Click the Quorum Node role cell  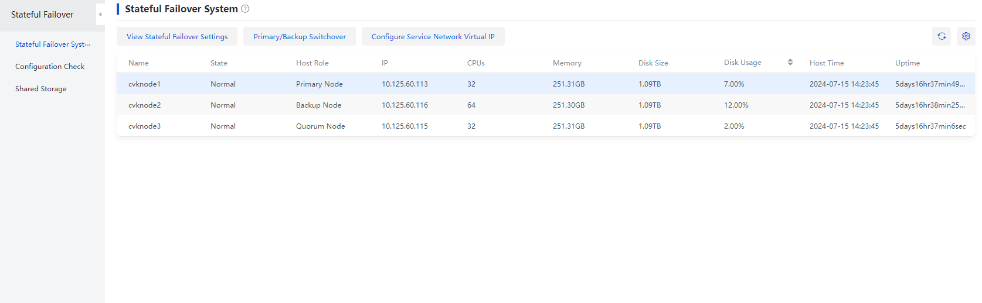(x=321, y=126)
